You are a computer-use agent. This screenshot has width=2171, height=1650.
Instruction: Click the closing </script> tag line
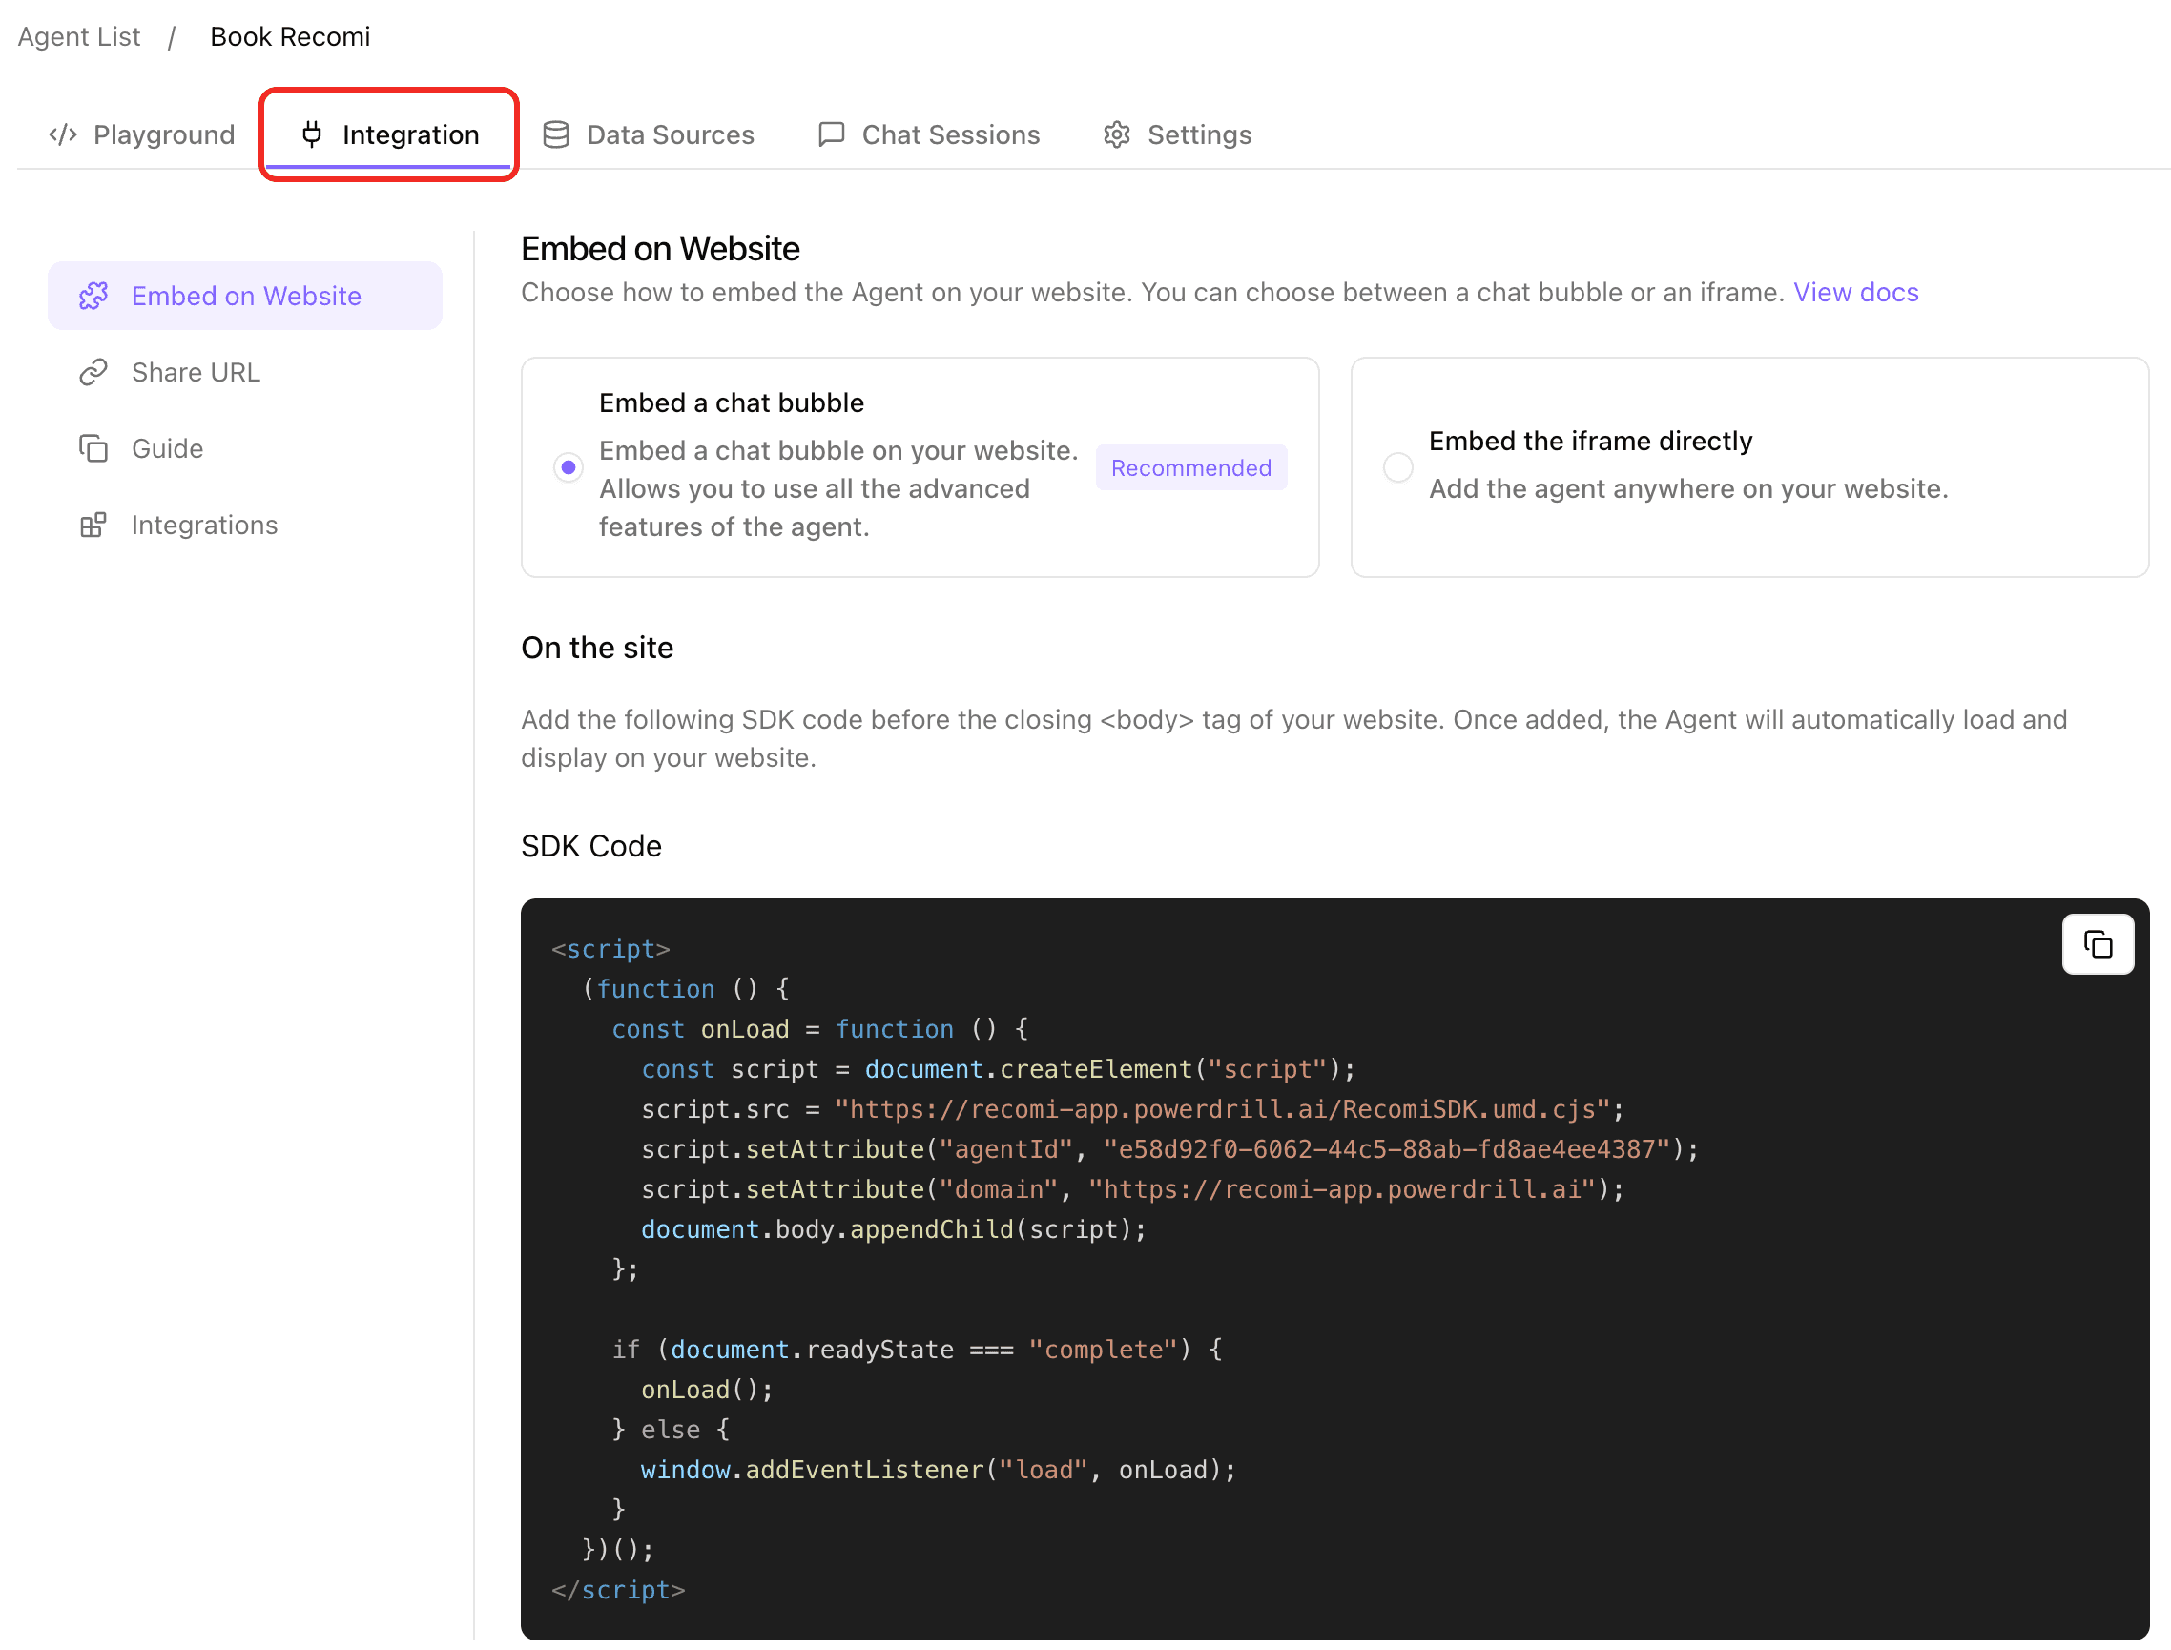(x=618, y=1590)
